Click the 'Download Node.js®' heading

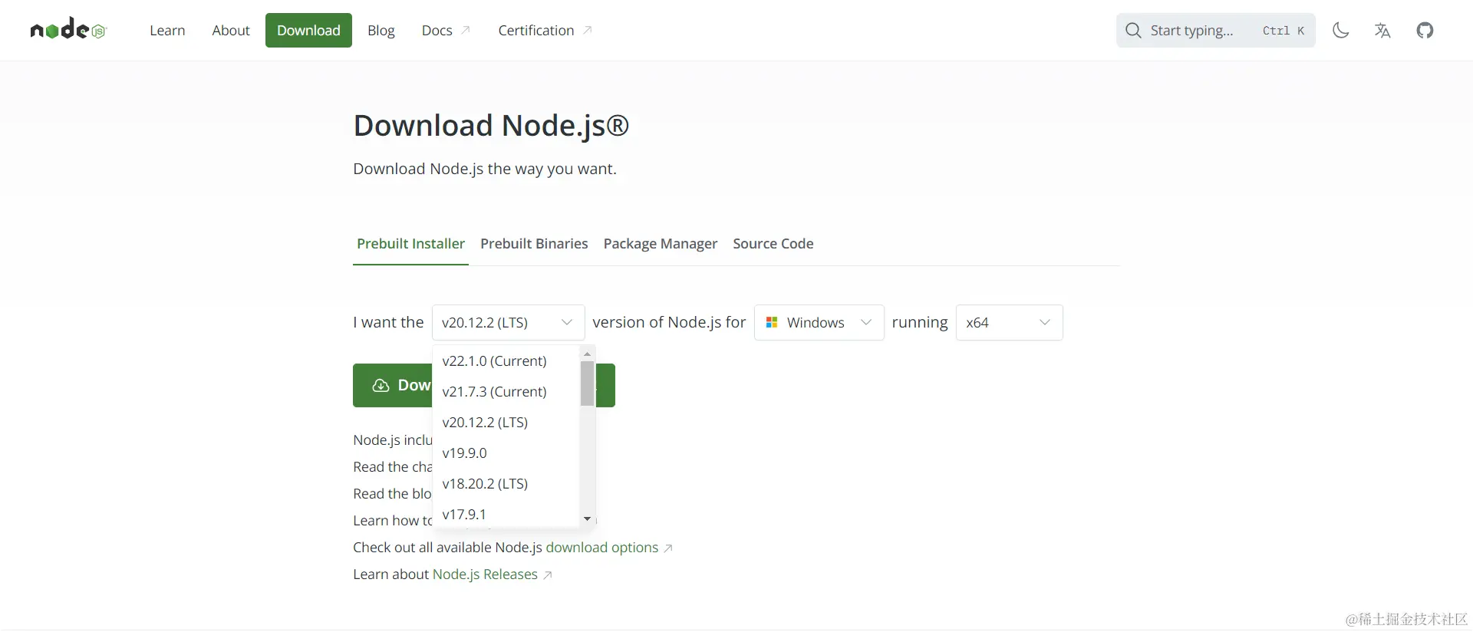[491, 126]
